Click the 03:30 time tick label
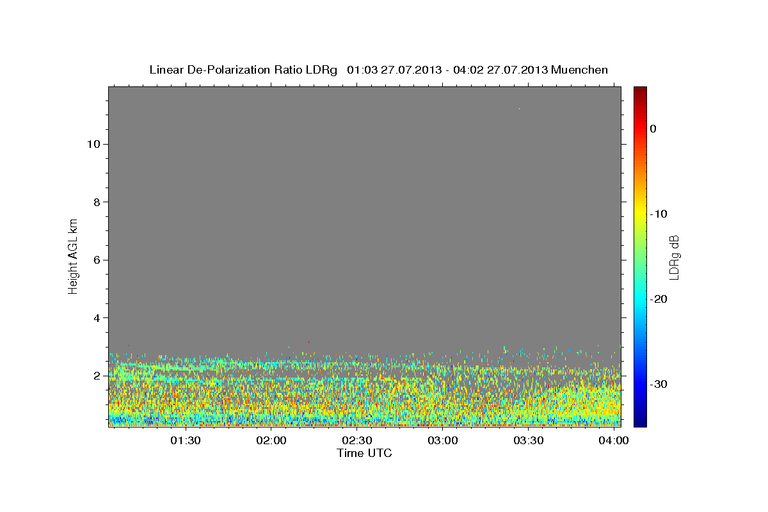 point(529,441)
